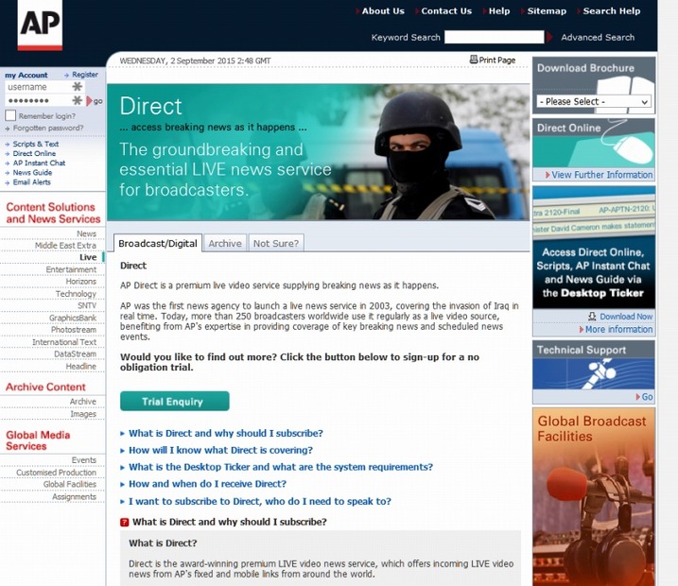Image resolution: width=678 pixels, height=586 pixels.
Task: Click in the Keyword Search field
Action: pos(495,37)
